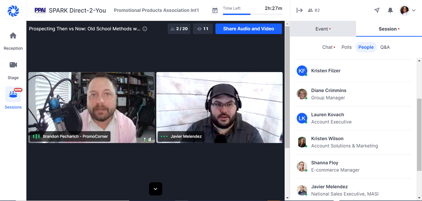Open the Reception home icon
Image resolution: width=422 pixels, height=201 pixels.
point(13,36)
